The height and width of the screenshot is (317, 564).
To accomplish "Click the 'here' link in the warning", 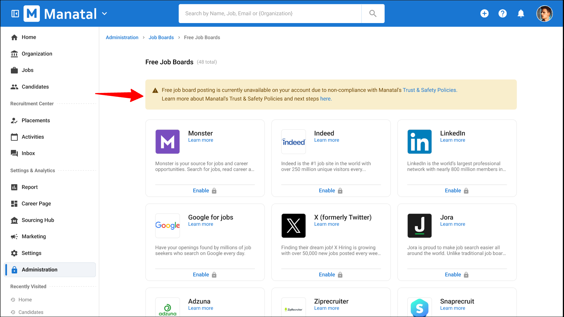I will click(325, 99).
